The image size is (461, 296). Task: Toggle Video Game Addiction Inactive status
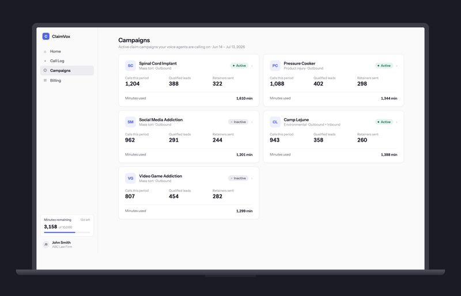coord(238,178)
